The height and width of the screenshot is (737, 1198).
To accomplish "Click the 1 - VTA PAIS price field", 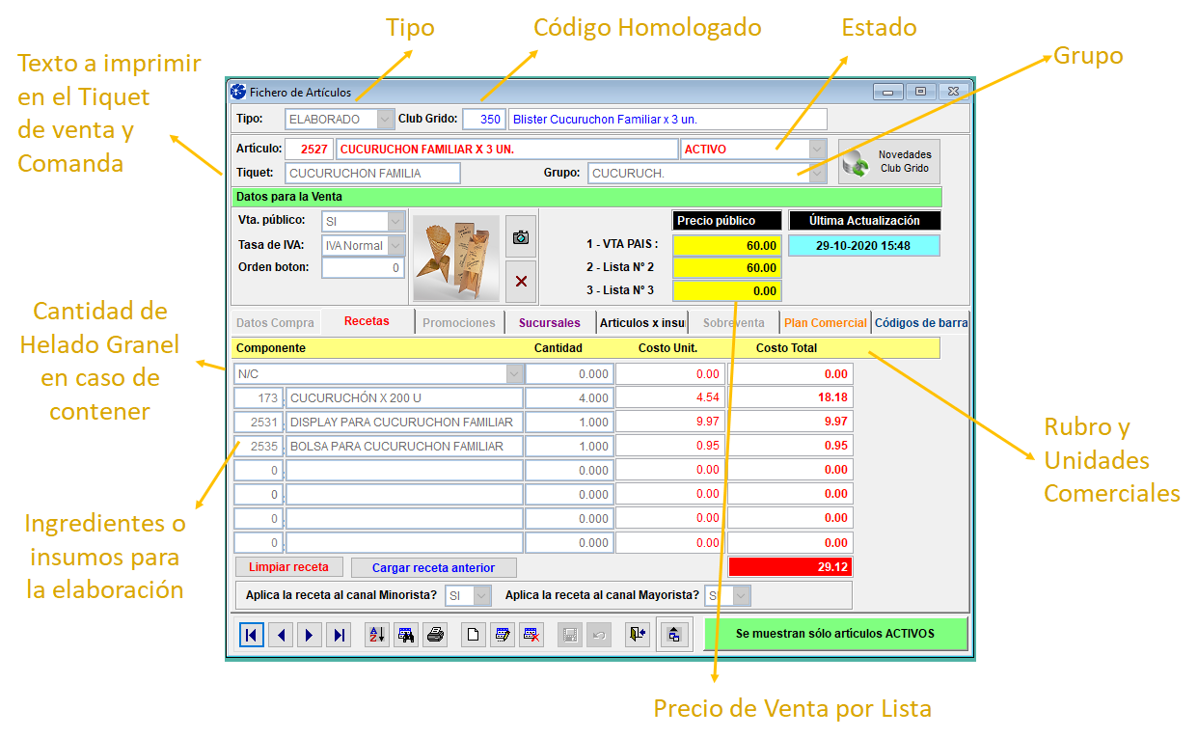I will tap(726, 246).
